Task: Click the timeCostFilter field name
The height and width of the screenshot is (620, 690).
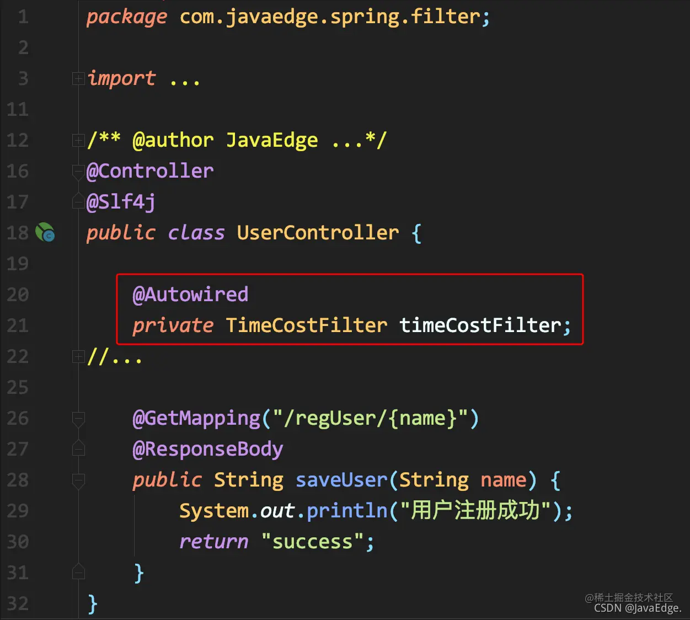Action: pyautogui.click(x=480, y=325)
